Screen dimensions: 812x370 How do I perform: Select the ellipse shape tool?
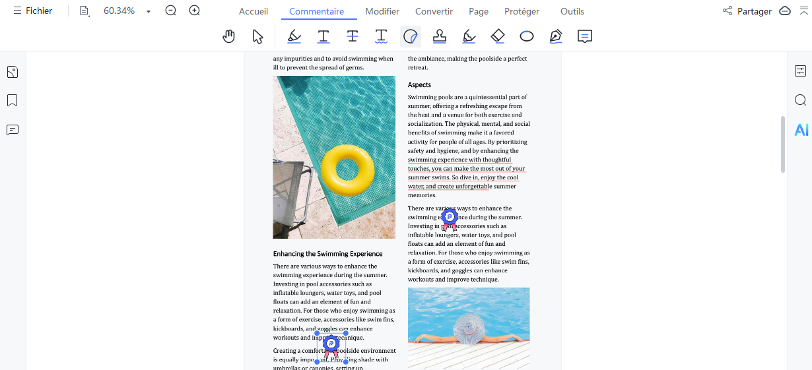coord(527,36)
